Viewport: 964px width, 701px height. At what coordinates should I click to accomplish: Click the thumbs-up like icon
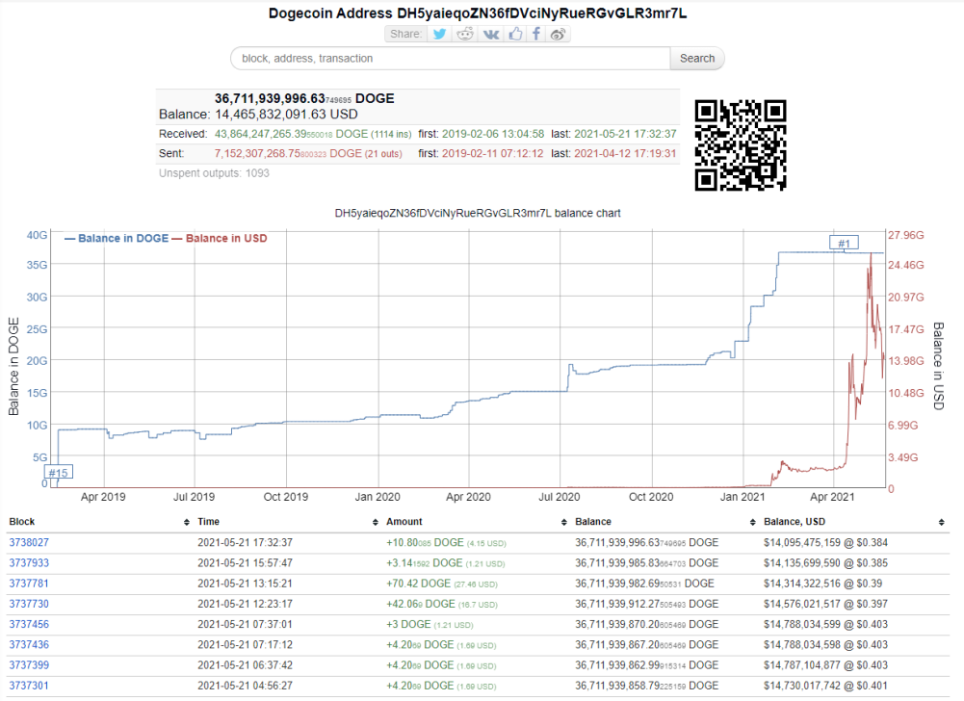pyautogui.click(x=515, y=34)
